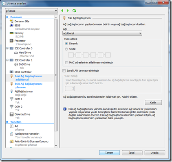Click the hardware list scroll up arrow
The width and height of the screenshot is (172, 162).
point(56,17)
